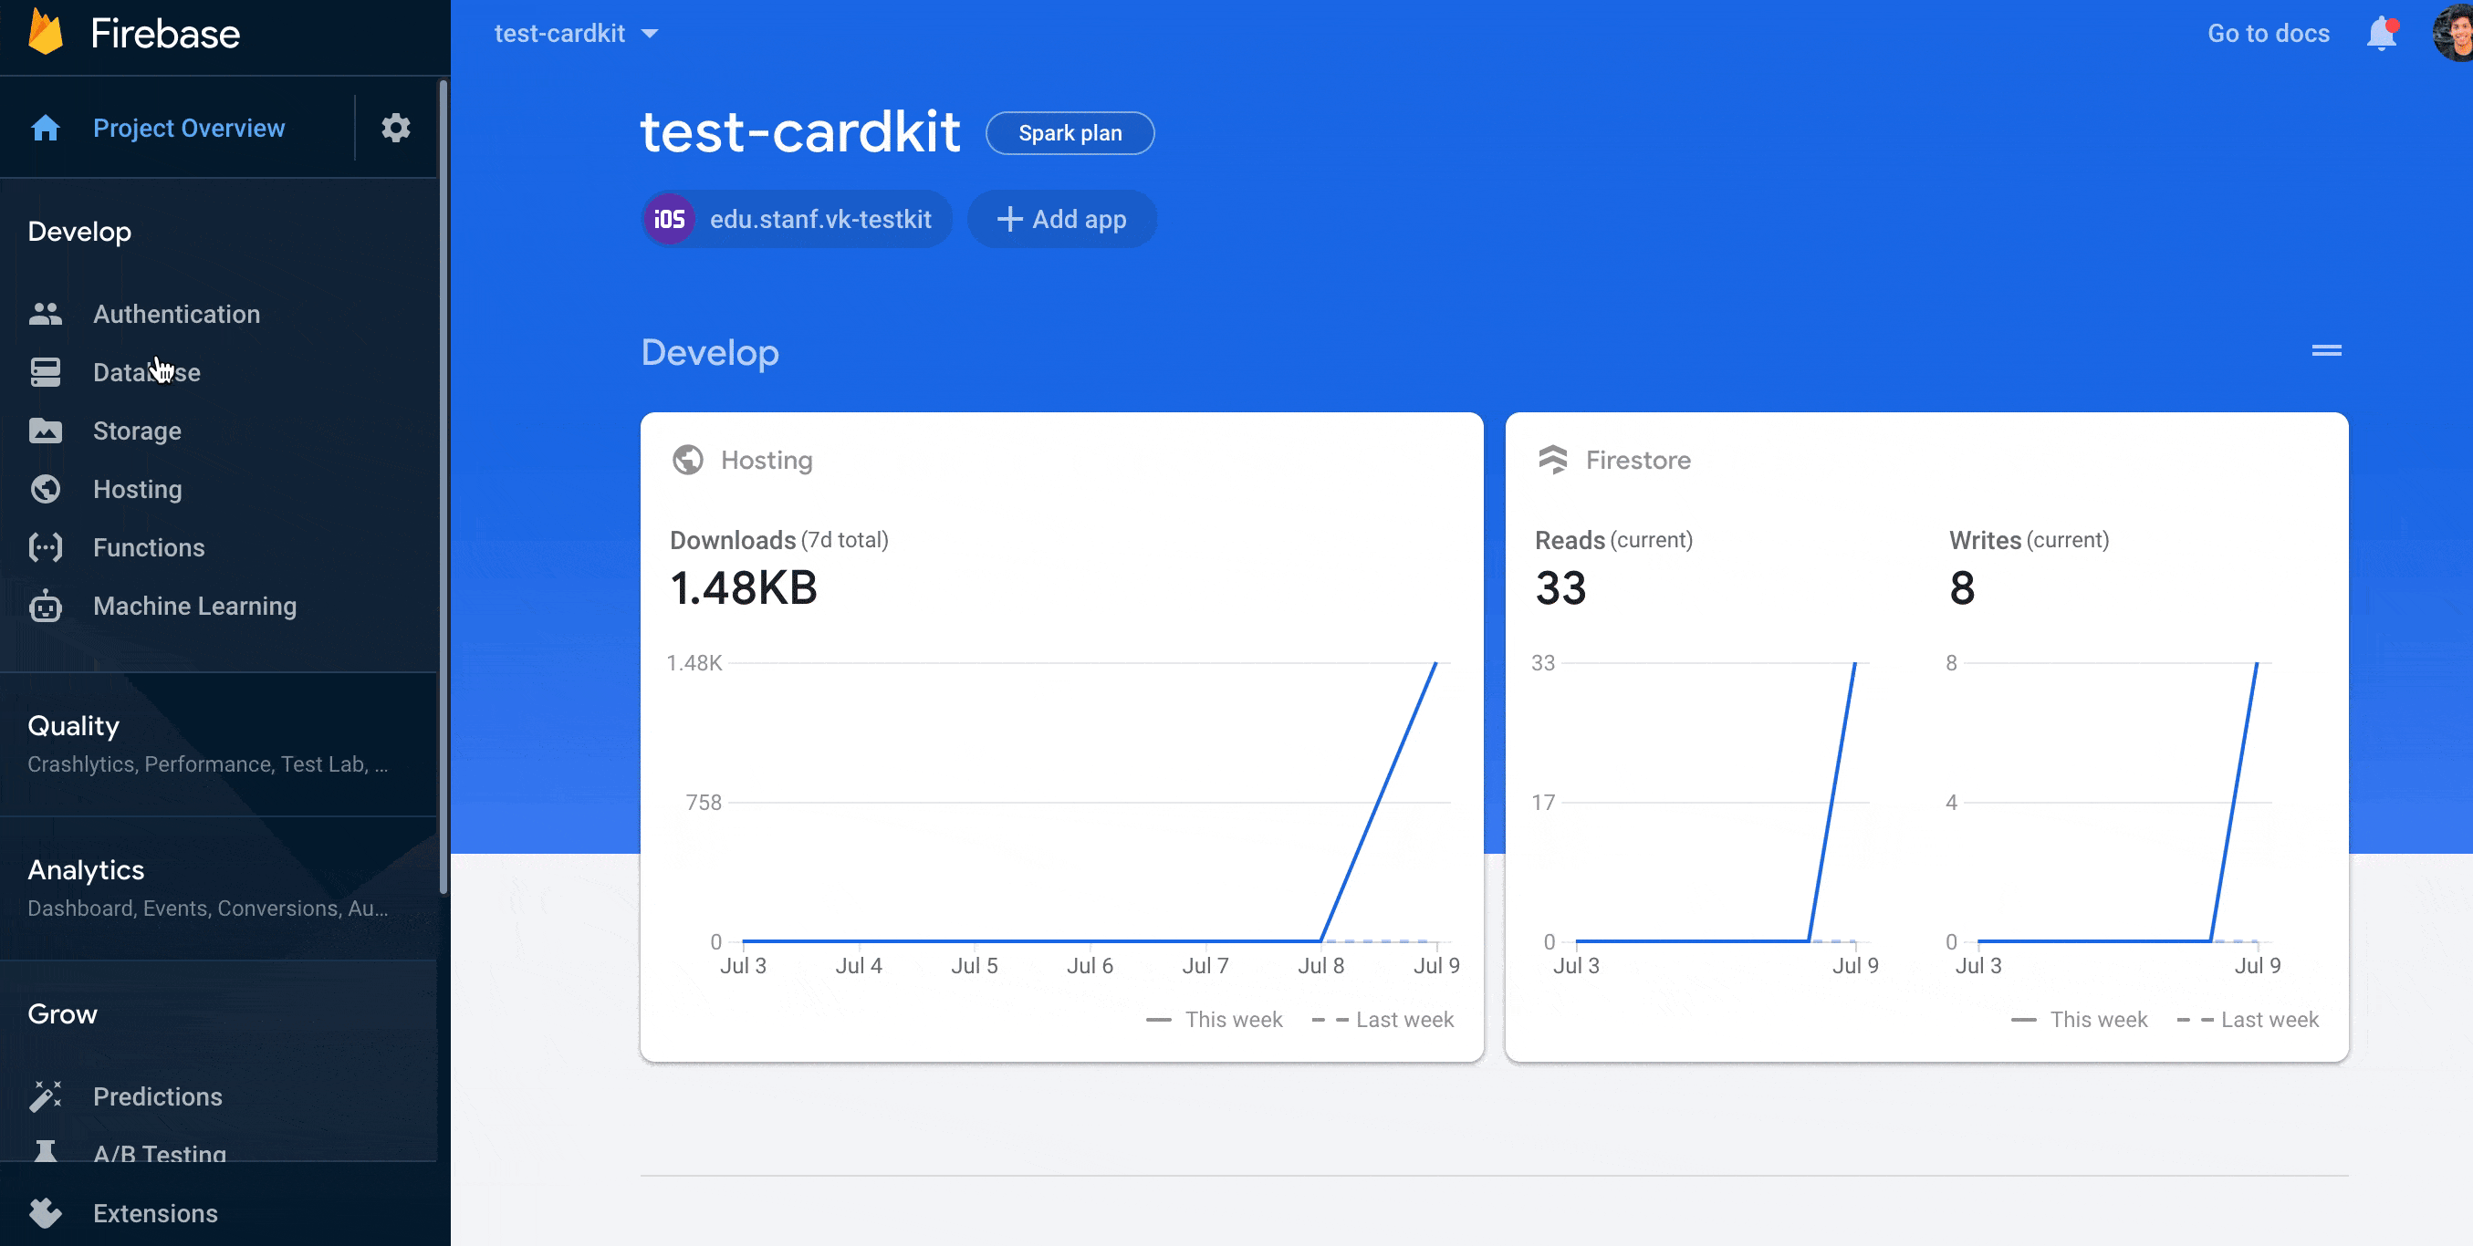Collapse the Develop cards section handle
2473x1246 pixels.
pyautogui.click(x=2325, y=350)
